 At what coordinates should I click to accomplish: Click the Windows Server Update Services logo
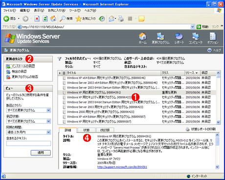point(32,38)
